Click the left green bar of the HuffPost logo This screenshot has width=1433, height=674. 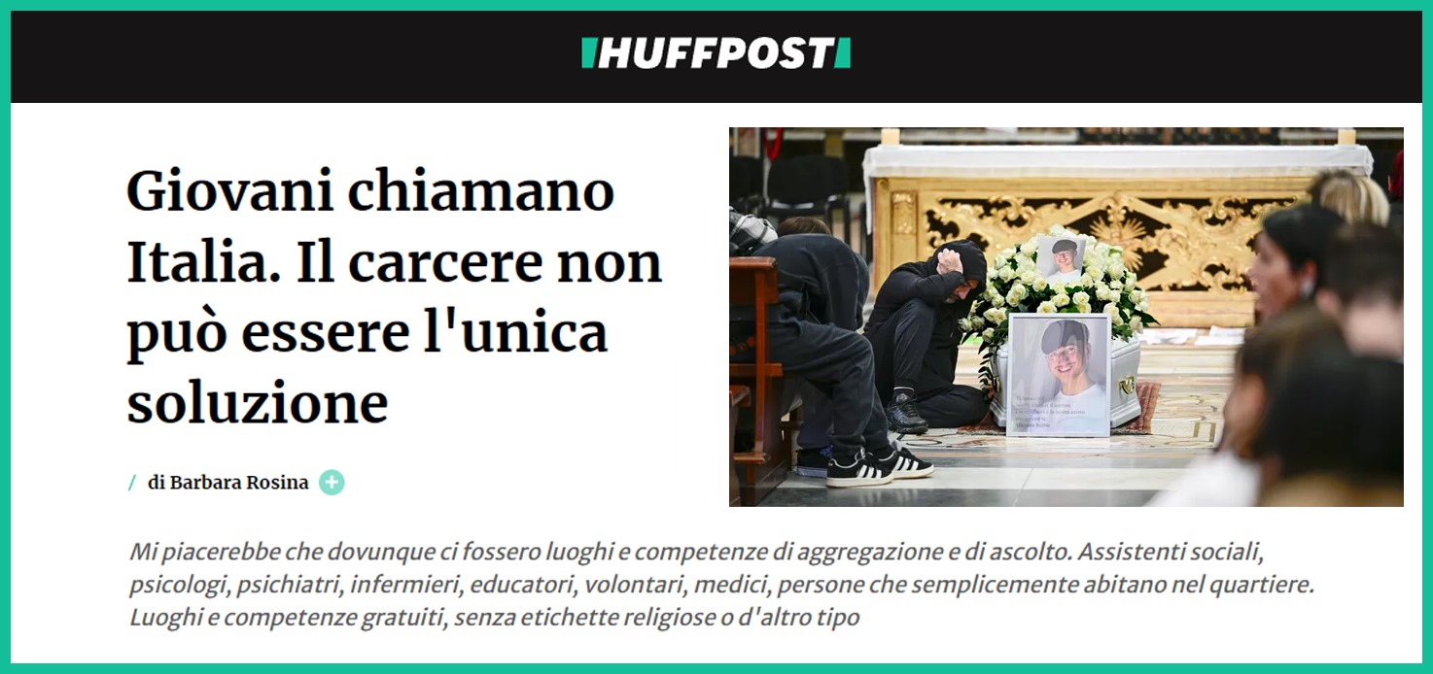pos(588,53)
